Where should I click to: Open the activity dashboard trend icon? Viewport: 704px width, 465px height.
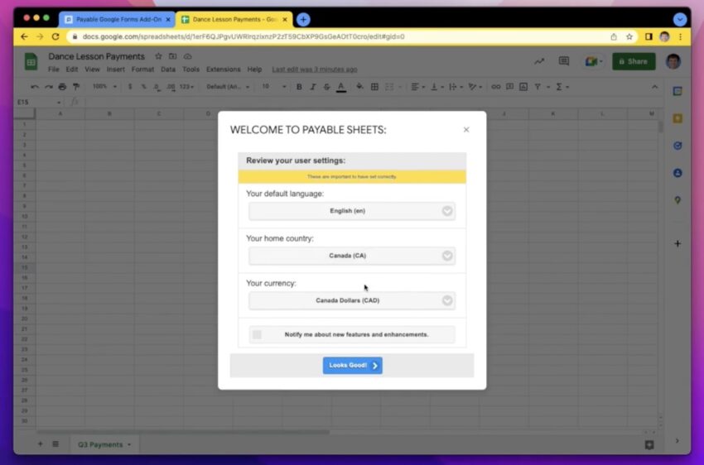[539, 61]
